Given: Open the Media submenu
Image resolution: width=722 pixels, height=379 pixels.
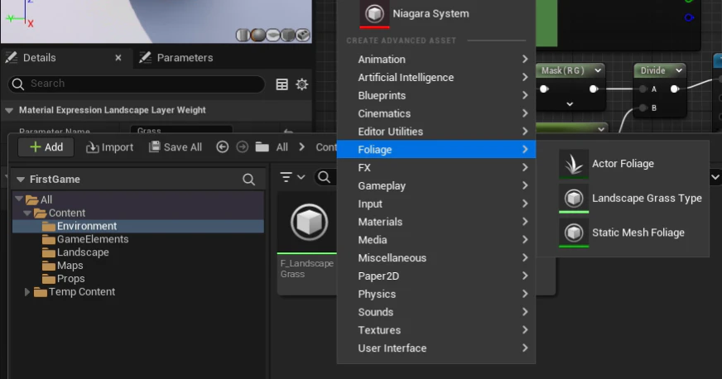Looking at the screenshot, I should click(436, 240).
